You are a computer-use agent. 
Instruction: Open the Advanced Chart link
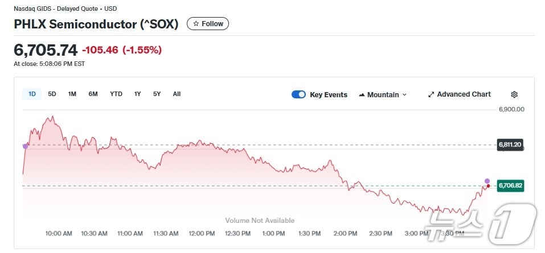[464, 94]
